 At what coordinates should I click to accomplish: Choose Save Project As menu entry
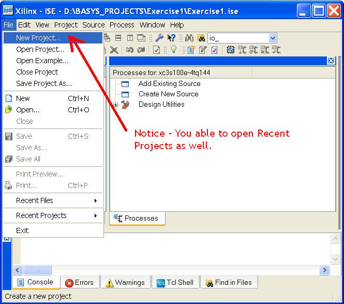53,83
